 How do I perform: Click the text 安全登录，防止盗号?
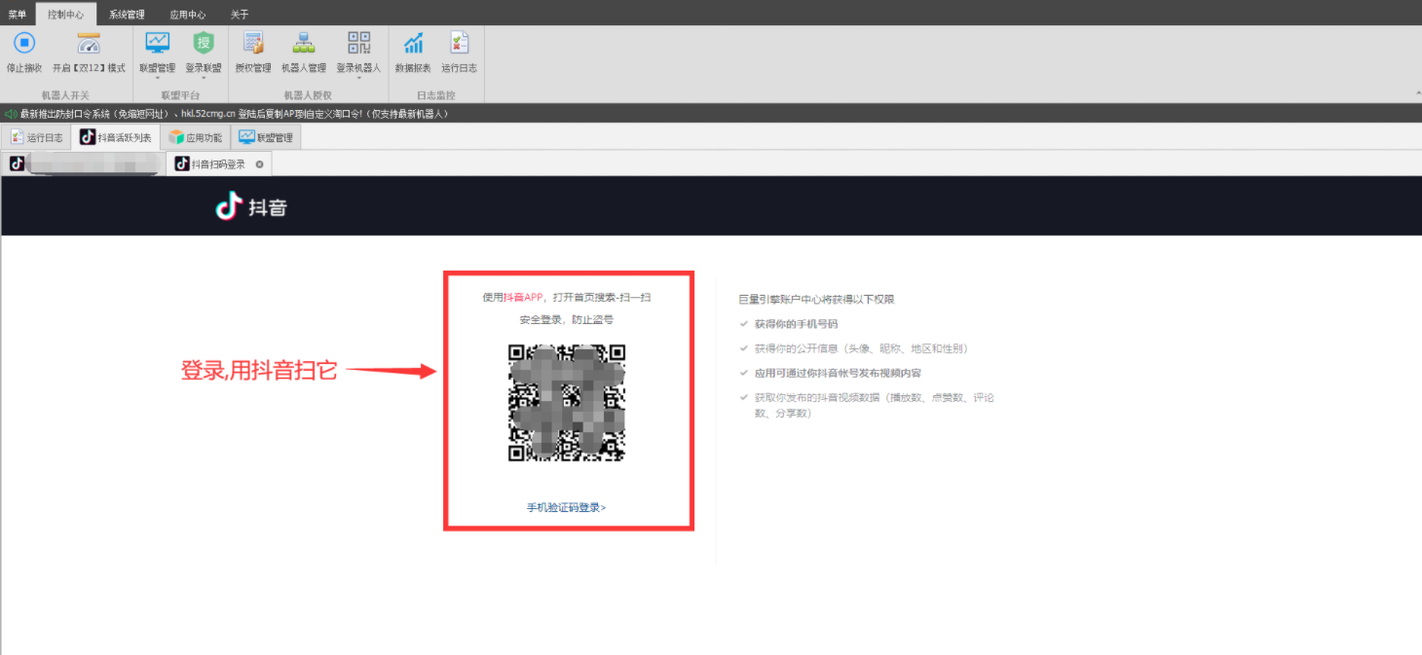567,319
